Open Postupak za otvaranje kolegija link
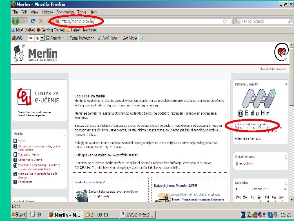Image resolution: width=294 pixels, height=221 pixels. pyautogui.click(x=37, y=176)
